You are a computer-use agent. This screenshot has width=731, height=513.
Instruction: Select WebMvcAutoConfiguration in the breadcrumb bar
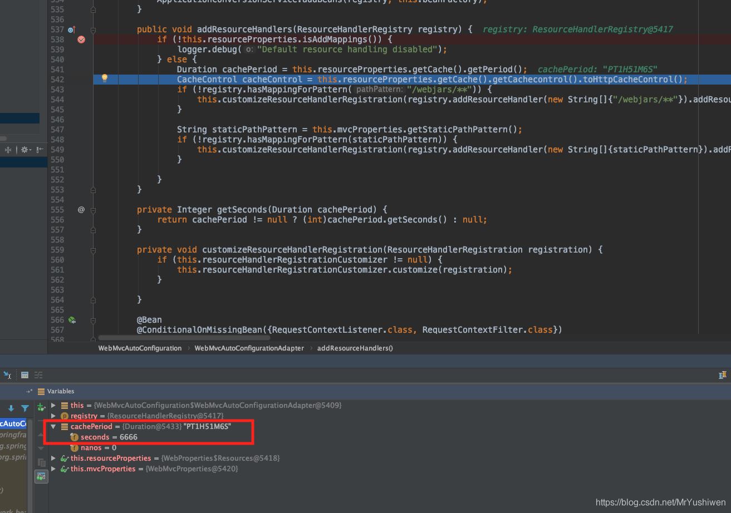click(140, 348)
